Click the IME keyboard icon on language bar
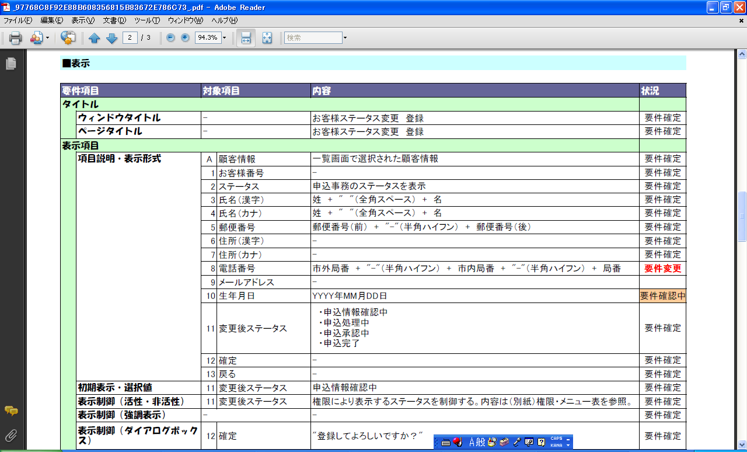Screen dimensions: 747x452 tap(446, 442)
